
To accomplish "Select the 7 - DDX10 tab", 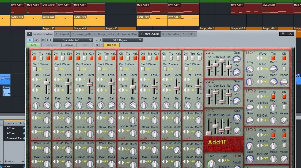I will (189, 34).
